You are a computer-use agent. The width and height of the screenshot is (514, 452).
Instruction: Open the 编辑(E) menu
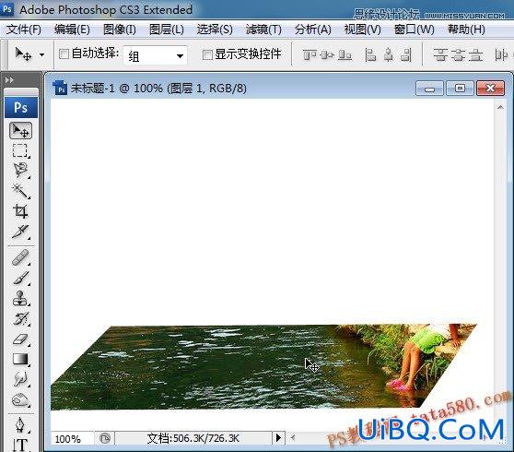click(72, 30)
